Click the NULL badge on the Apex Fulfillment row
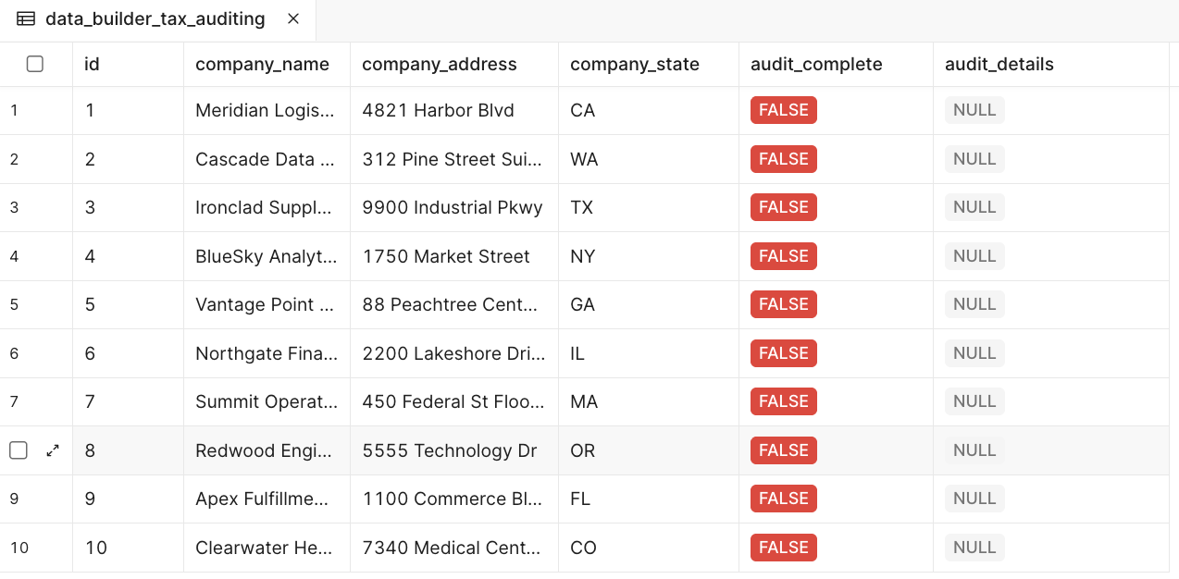The image size is (1179, 579). (974, 498)
